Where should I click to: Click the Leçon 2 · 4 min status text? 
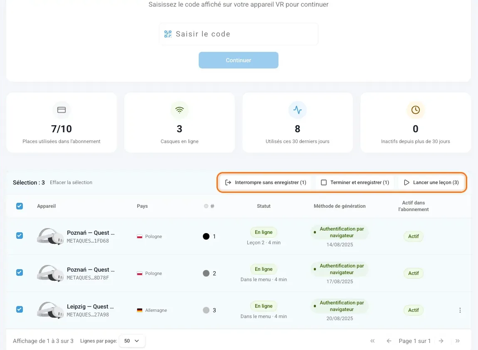264,243
